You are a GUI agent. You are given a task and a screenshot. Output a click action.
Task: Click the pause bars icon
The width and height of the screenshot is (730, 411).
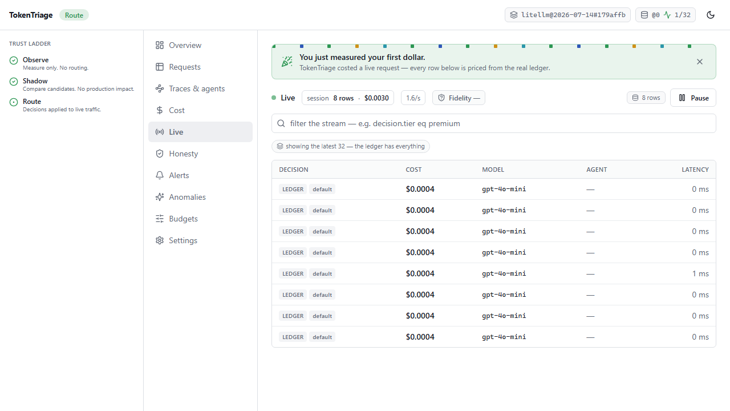(x=682, y=98)
